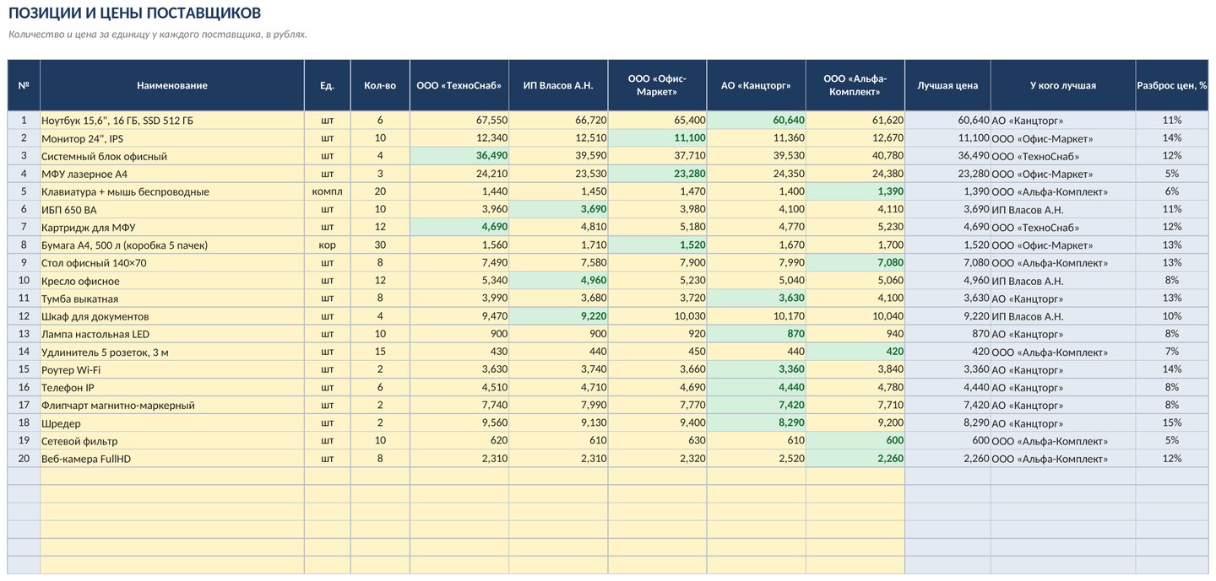Select the unit cell 'кор'

tap(328, 245)
